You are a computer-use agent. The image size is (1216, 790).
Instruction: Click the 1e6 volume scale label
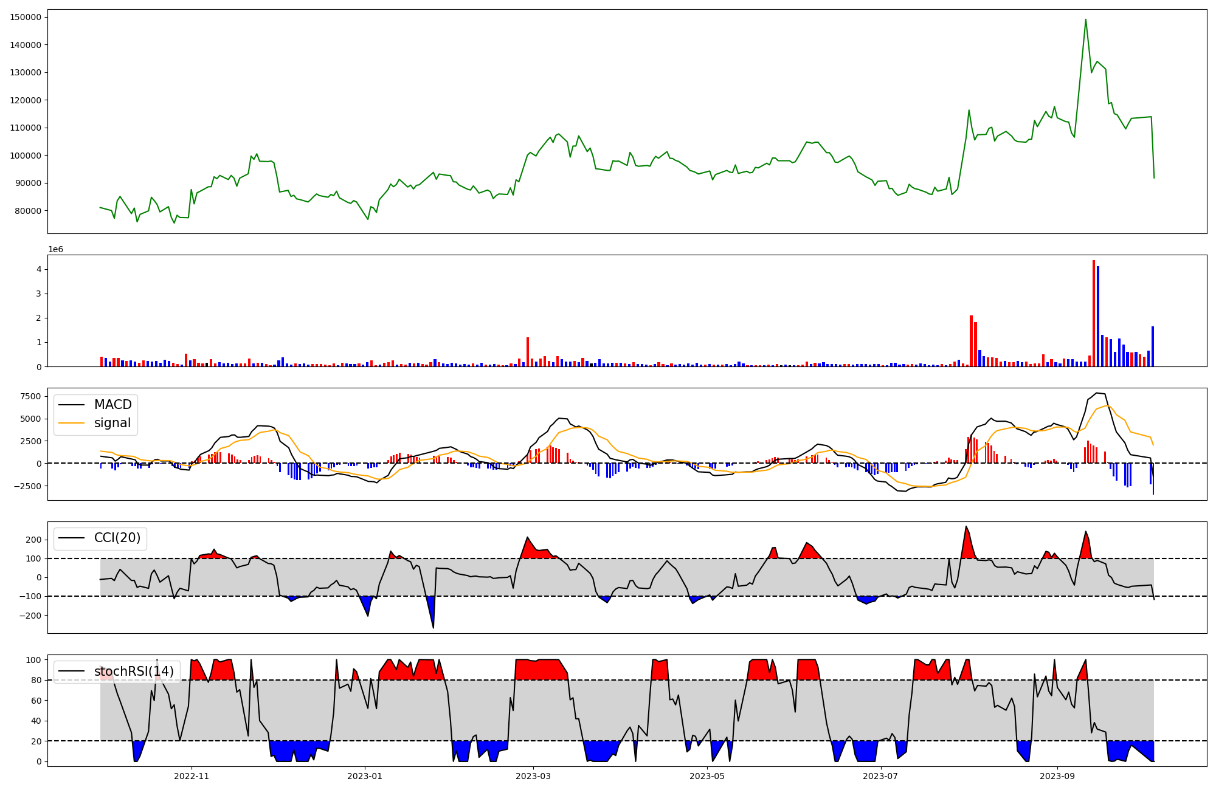(x=55, y=250)
